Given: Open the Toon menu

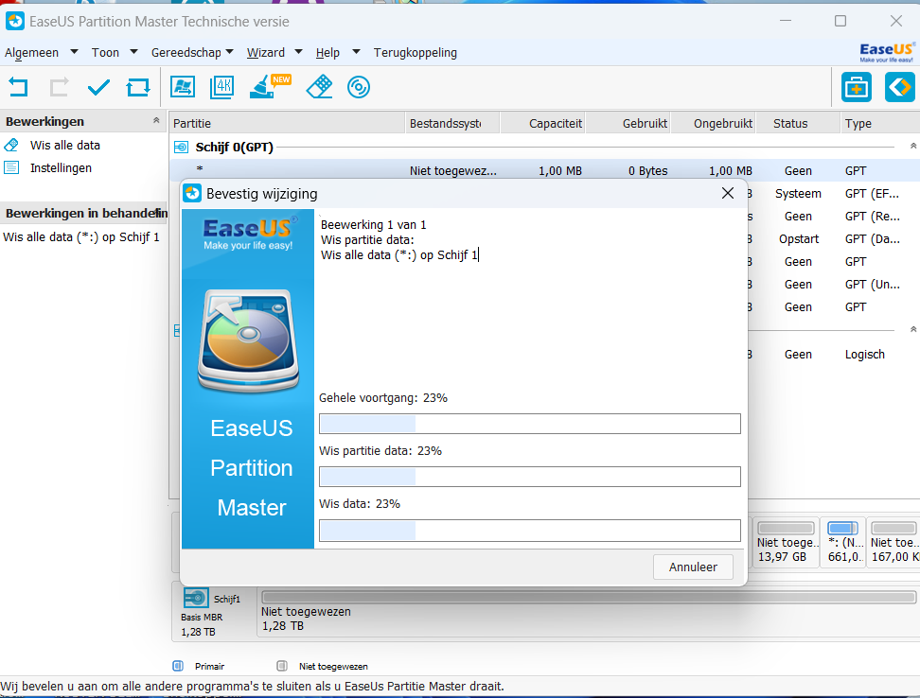Looking at the screenshot, I should [105, 53].
